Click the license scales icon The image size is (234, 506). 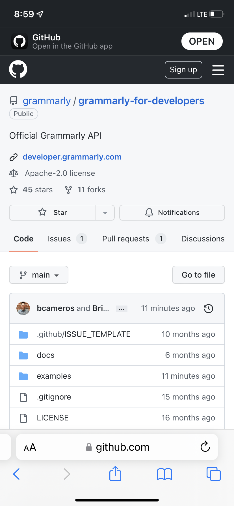pos(14,173)
